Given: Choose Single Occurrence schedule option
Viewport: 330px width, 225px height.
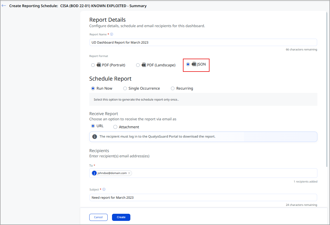Looking at the screenshot, I should (125, 89).
